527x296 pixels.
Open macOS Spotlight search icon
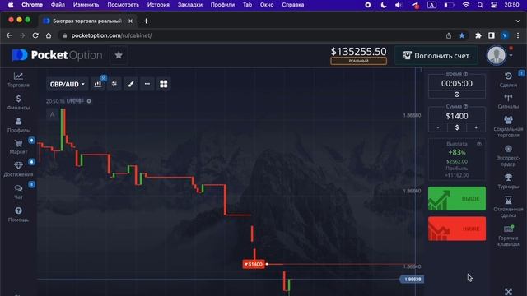pos(480,5)
